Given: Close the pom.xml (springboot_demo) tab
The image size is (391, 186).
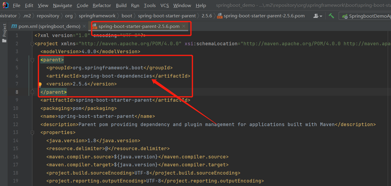Looking at the screenshot, I should coord(85,26).
